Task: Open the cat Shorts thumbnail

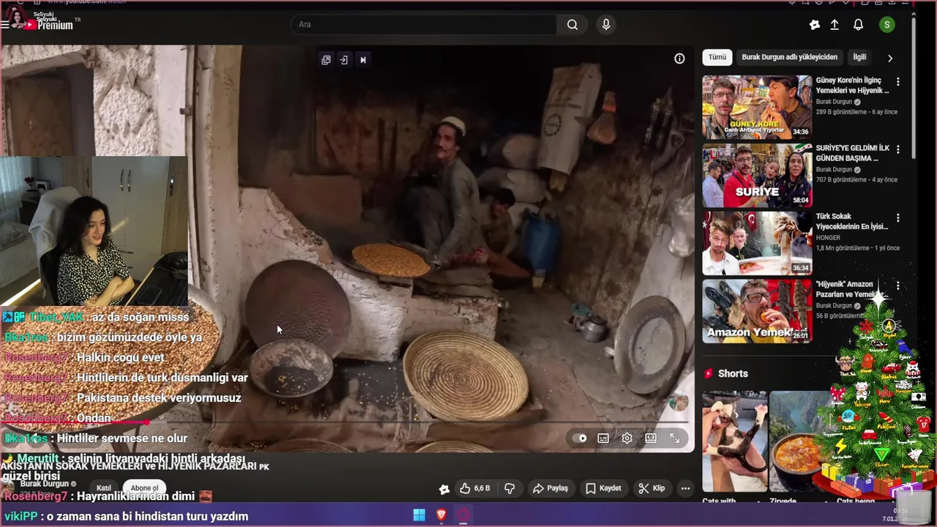Action: click(734, 443)
